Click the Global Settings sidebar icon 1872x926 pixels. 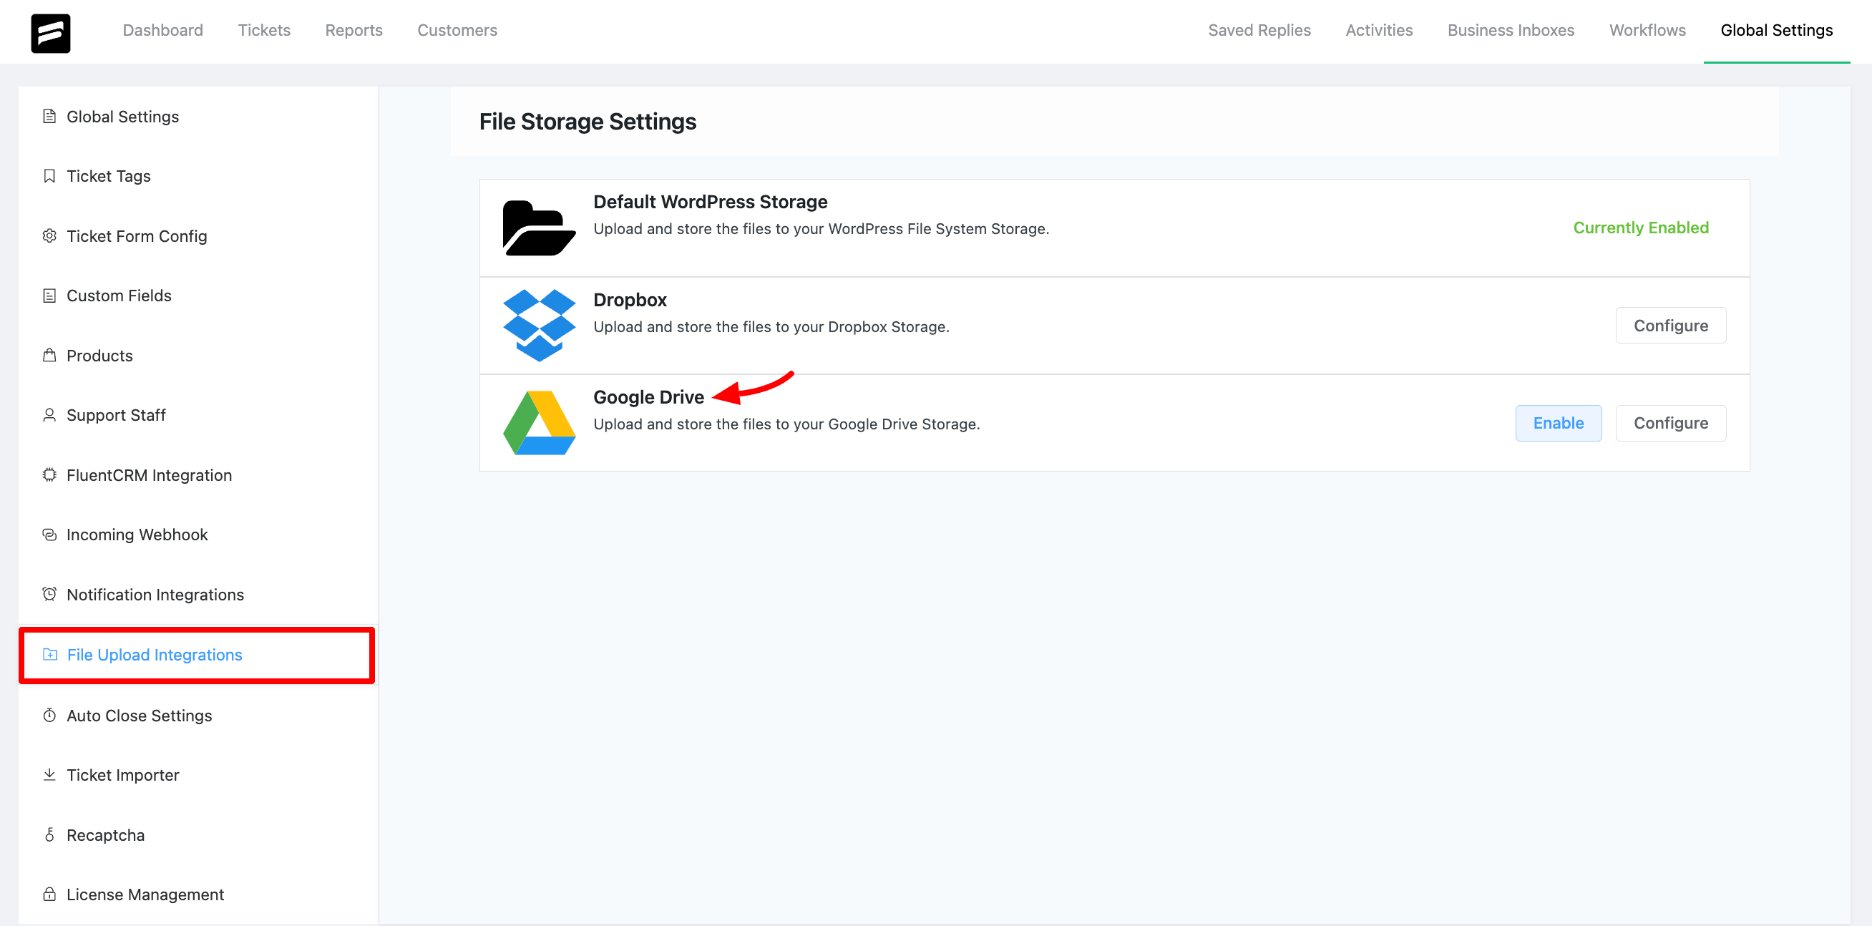pyautogui.click(x=49, y=116)
